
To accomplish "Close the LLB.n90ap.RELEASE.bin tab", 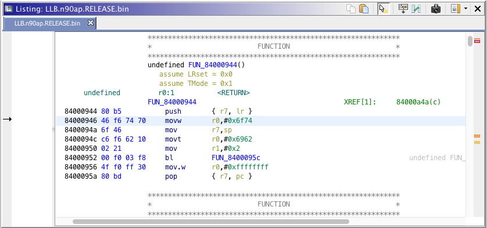I will 91,23.
